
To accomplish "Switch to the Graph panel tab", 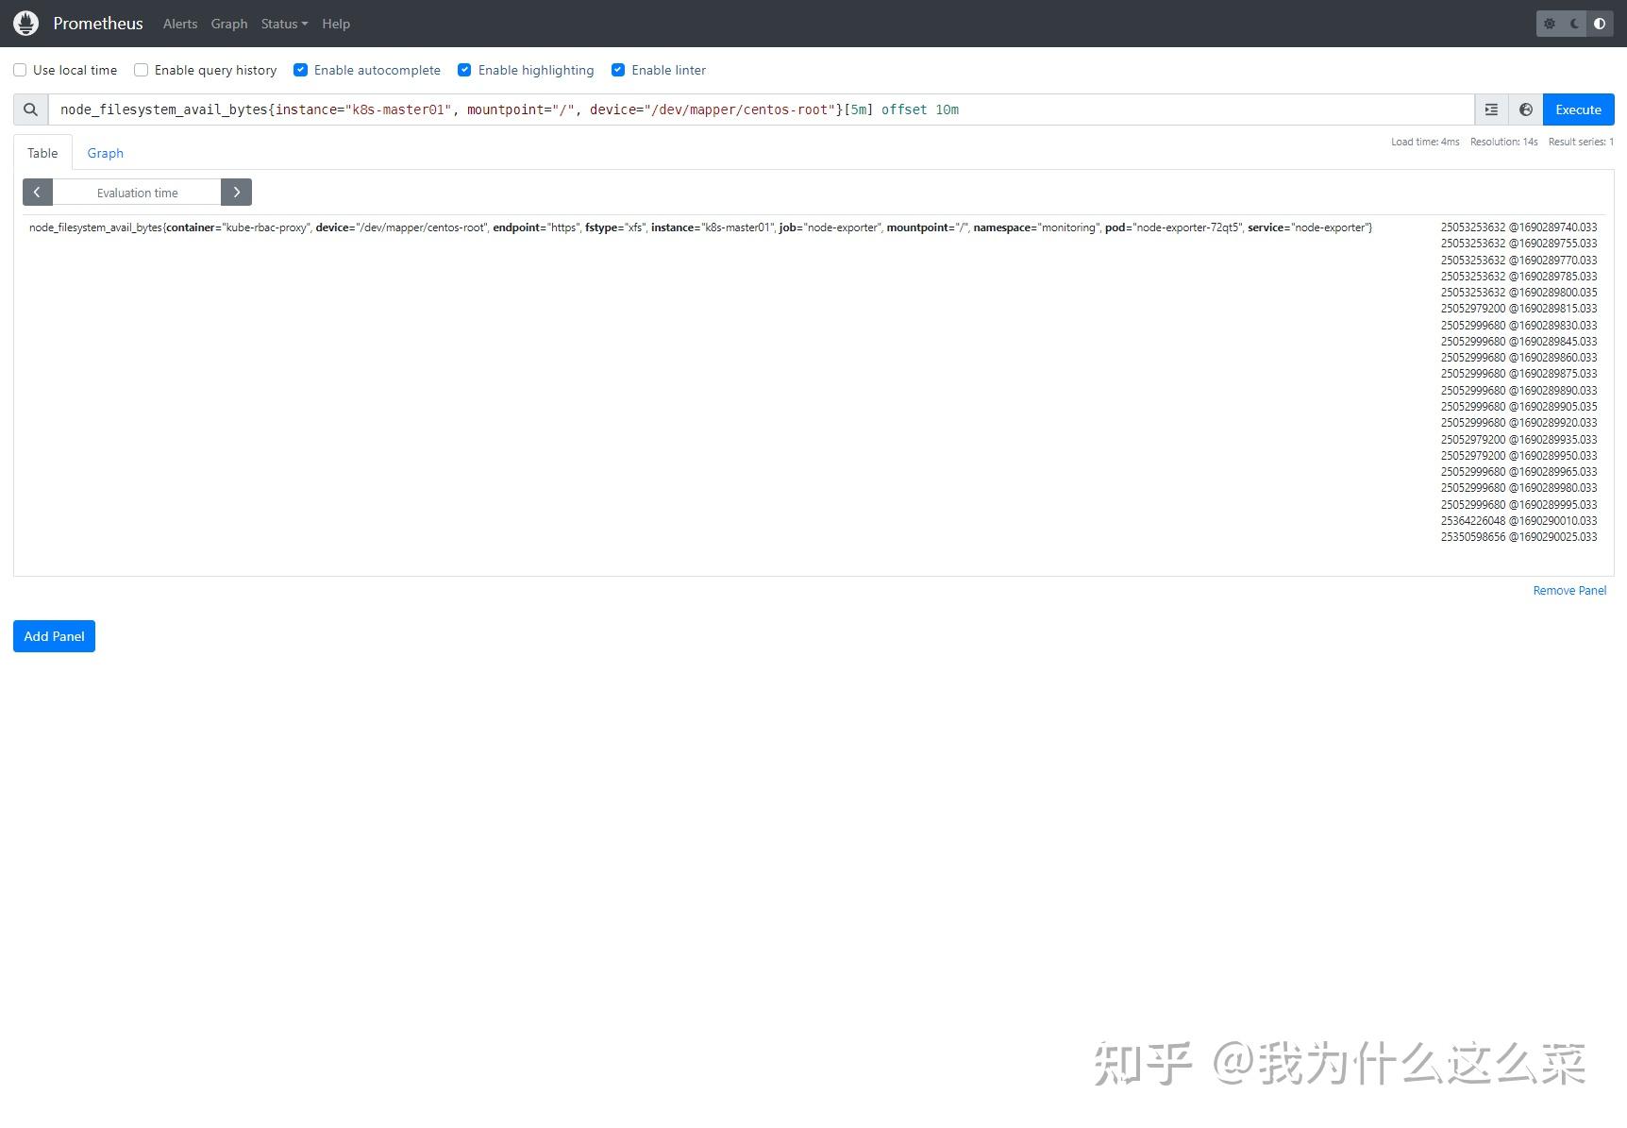I will (106, 153).
